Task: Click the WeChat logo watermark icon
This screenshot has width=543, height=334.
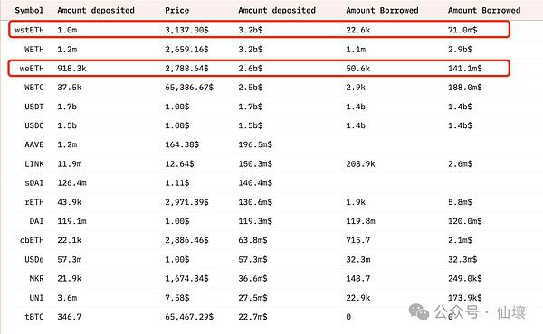Action: 419,311
